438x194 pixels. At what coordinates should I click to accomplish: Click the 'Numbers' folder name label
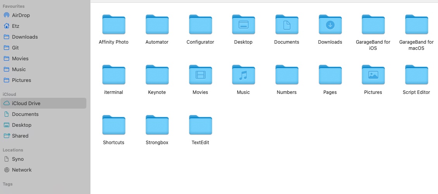[x=287, y=92]
